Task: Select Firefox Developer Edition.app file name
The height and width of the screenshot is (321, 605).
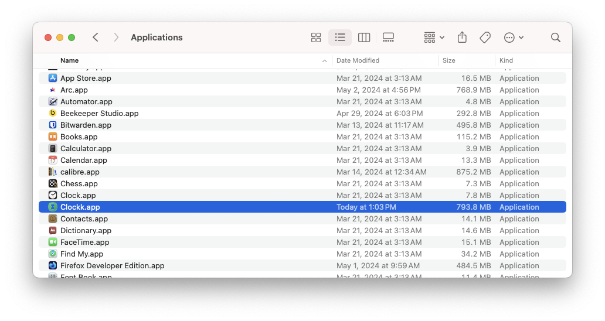Action: coord(113,265)
